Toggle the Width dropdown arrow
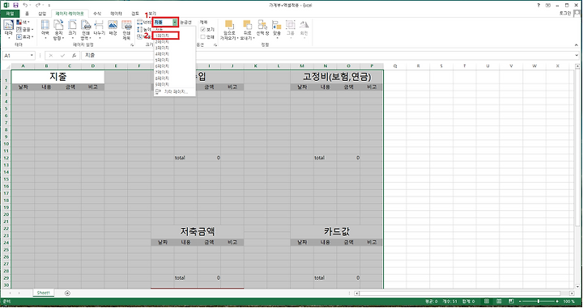Screen dimensions: 583x308 174,23
